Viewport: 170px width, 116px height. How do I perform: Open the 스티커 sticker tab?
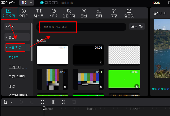pos(54,13)
